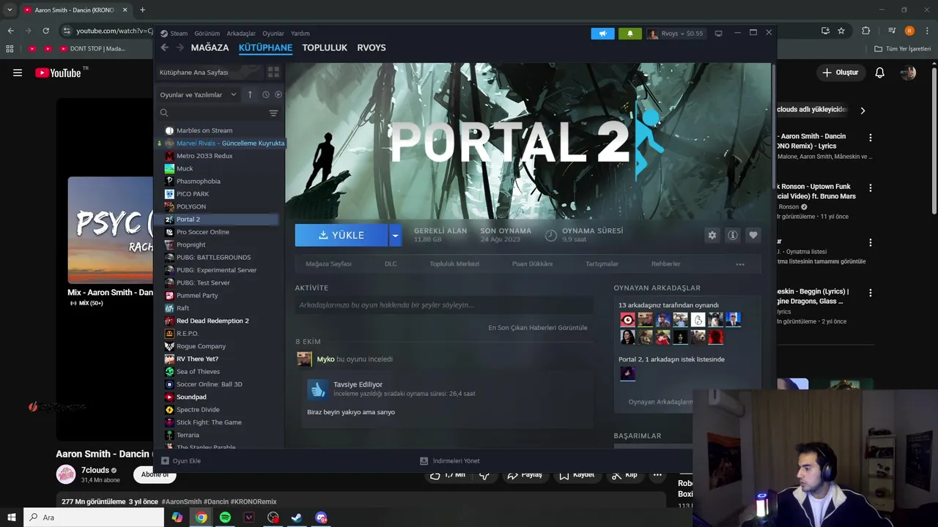This screenshot has width=938, height=527.
Task: Select Terraria in library list
Action: click(188, 435)
